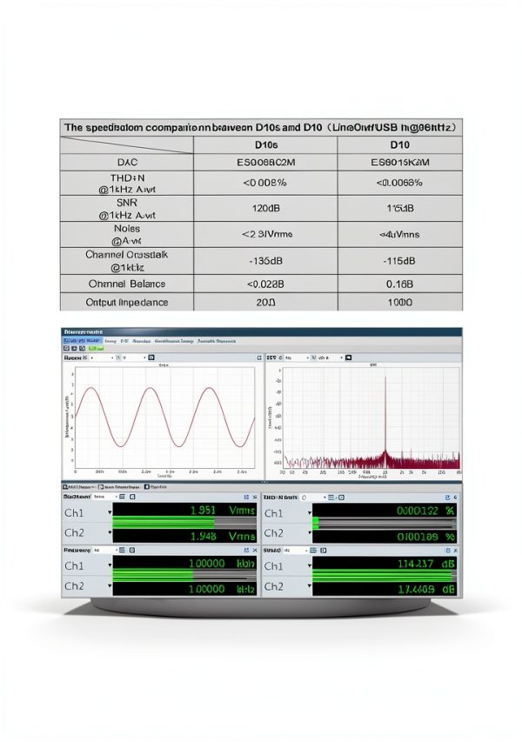The height and width of the screenshot is (742, 522).
Task: Expand the Ch2 arrow in the THD+N meter
Action: tap(310, 533)
